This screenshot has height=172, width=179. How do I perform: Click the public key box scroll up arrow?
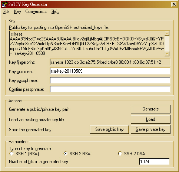pyautogui.click(x=167, y=34)
